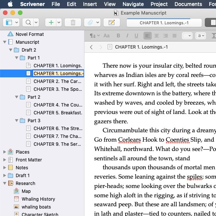The image size is (216, 216).
Task: Go forward in editor history
Action: tap(101, 47)
